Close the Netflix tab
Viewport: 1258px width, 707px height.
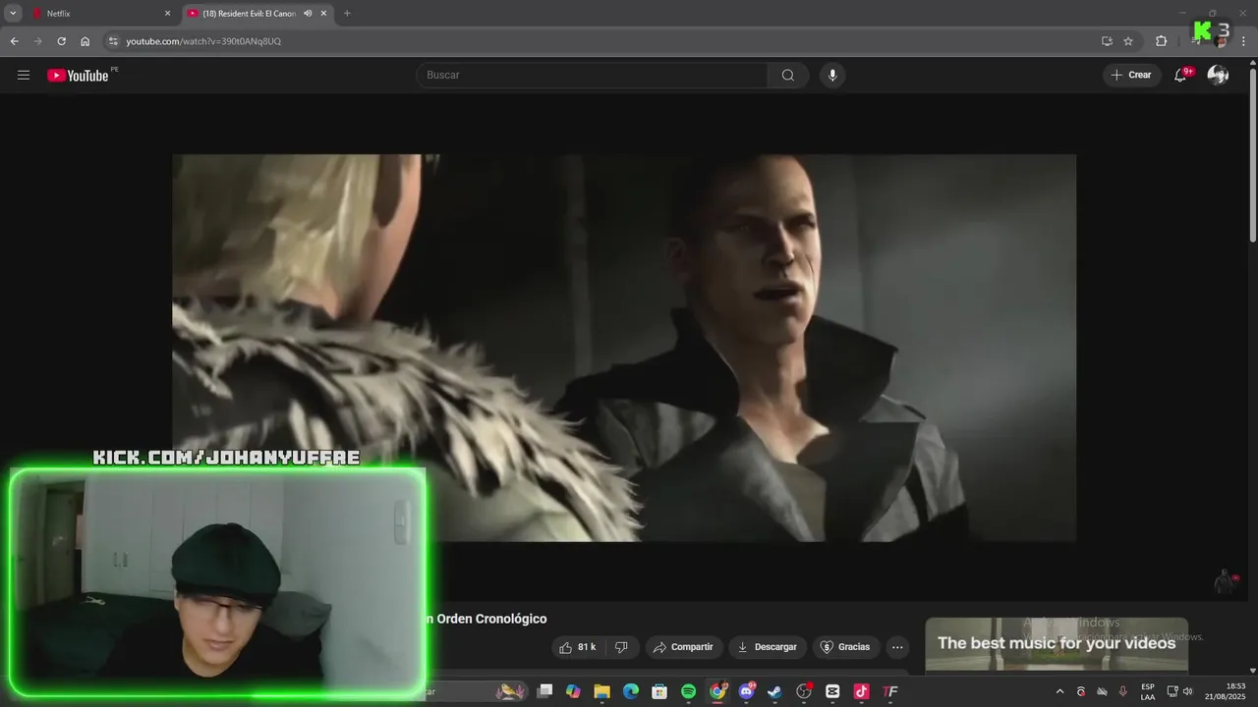167,14
